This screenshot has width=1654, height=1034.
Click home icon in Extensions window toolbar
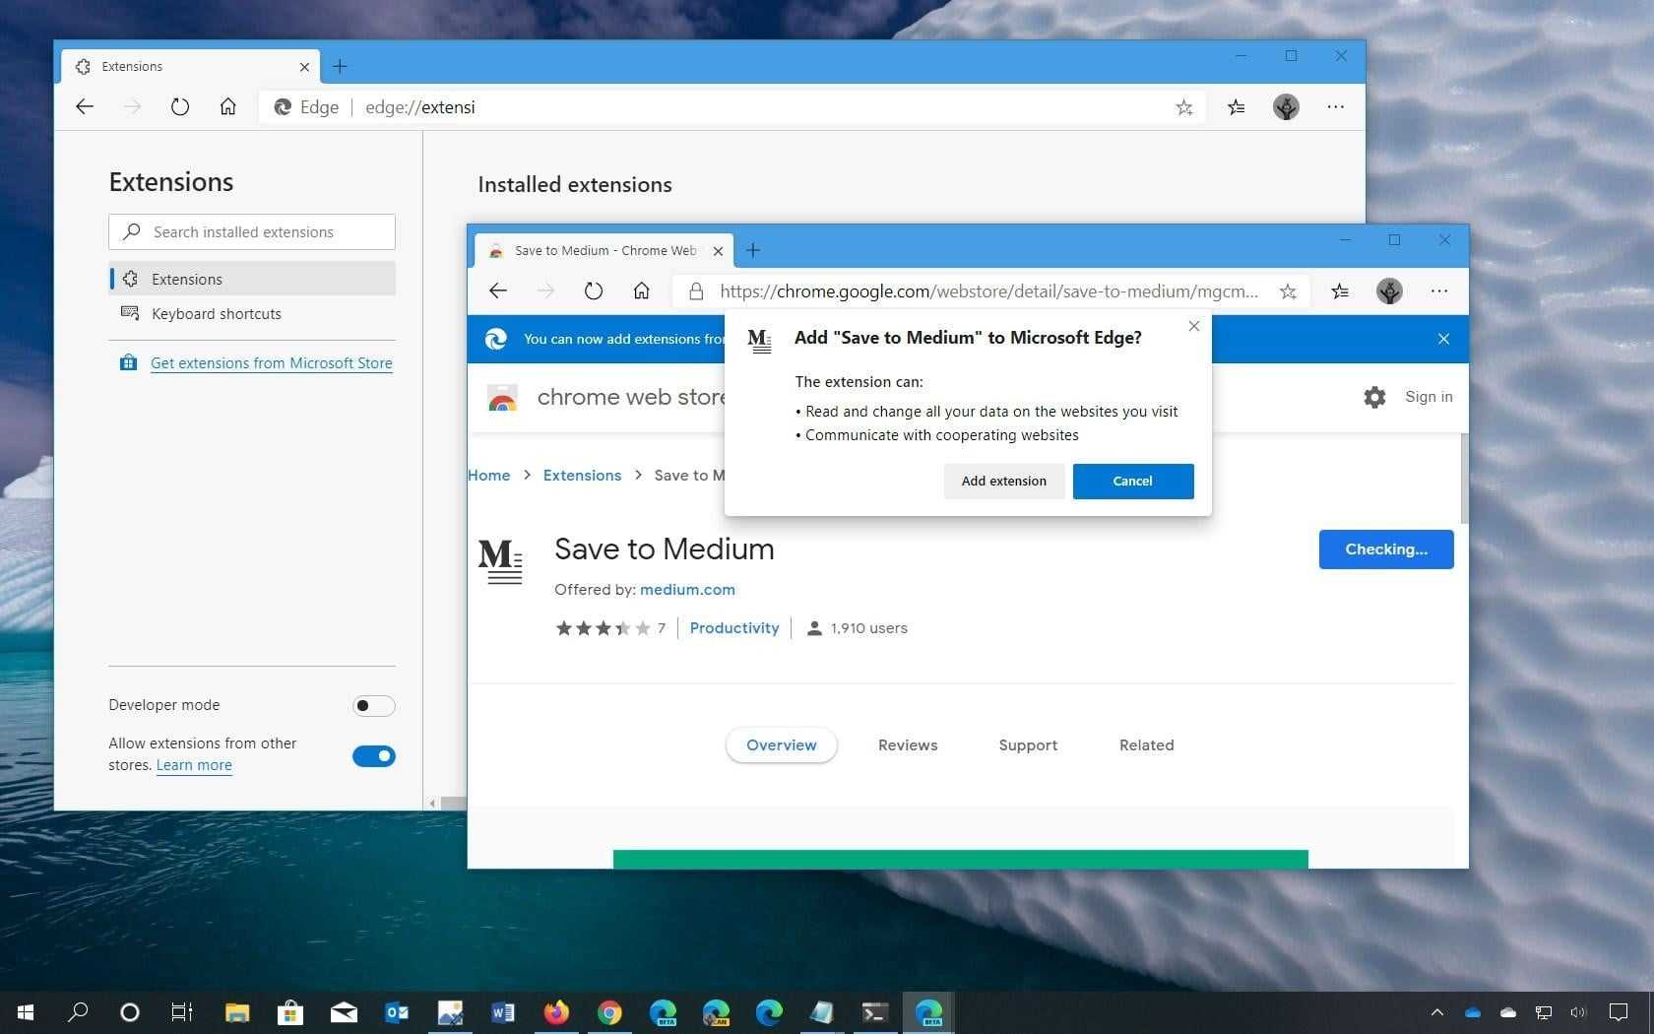coord(227,107)
